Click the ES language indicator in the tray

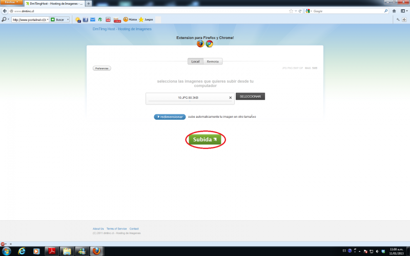pos(344,250)
